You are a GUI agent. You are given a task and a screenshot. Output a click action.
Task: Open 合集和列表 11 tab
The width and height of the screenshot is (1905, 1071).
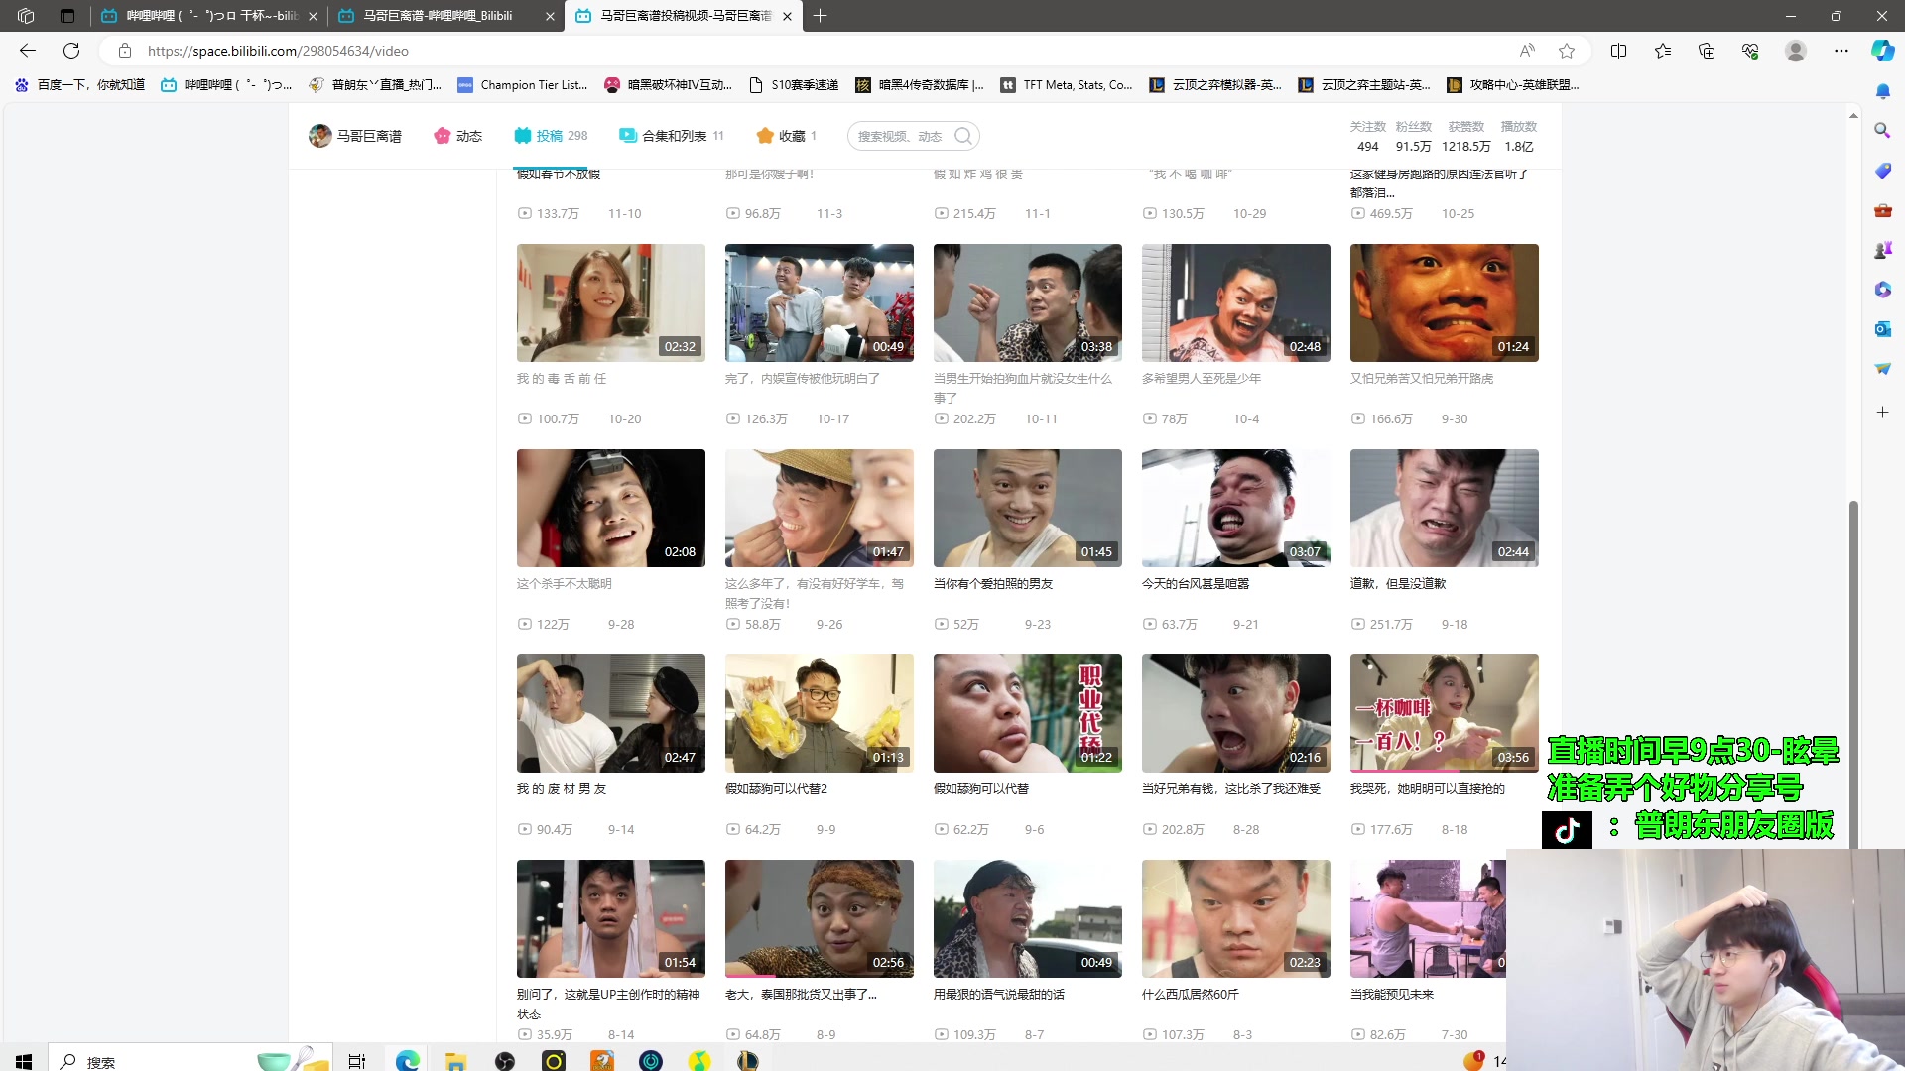[672, 136]
